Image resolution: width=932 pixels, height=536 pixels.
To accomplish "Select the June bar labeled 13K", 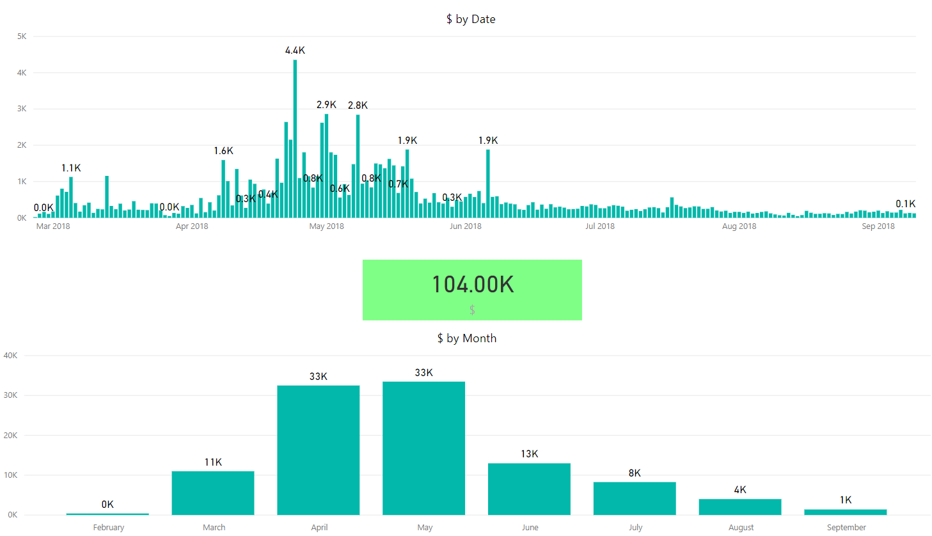I will point(529,489).
